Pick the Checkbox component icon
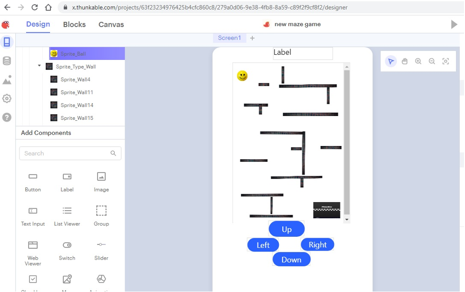The width and height of the screenshot is (465, 292). [x=33, y=279]
